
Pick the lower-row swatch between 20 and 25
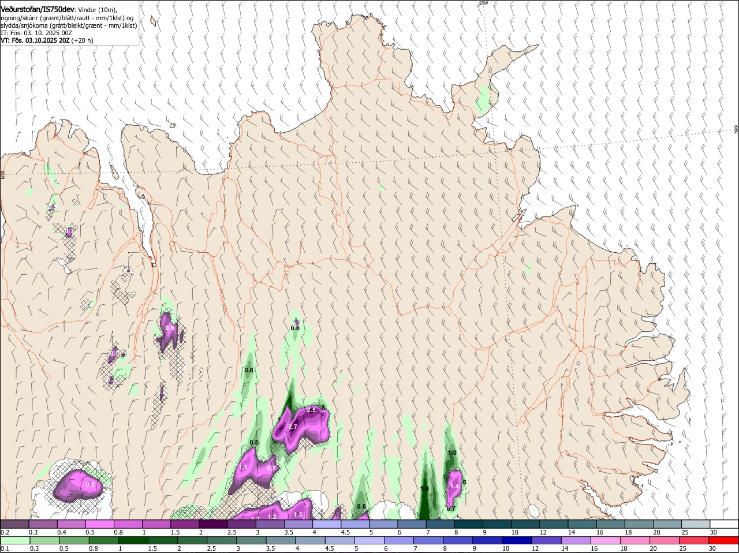pos(666,540)
